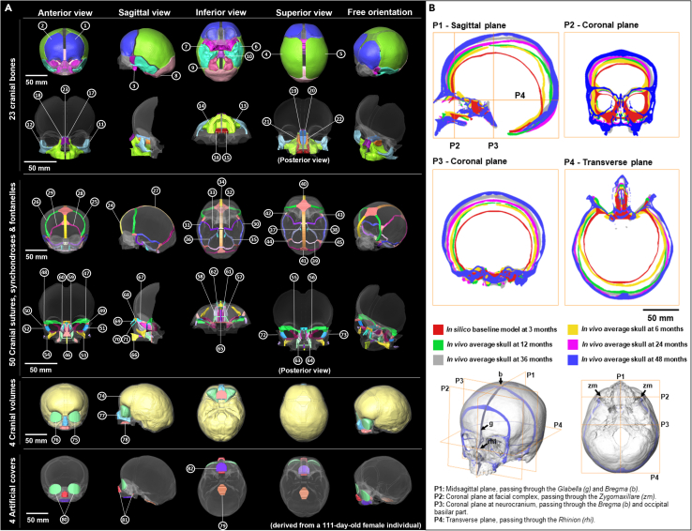This screenshot has width=692, height=531.
Task: Click the yellow 6 months legend swatch
Action: (x=572, y=329)
